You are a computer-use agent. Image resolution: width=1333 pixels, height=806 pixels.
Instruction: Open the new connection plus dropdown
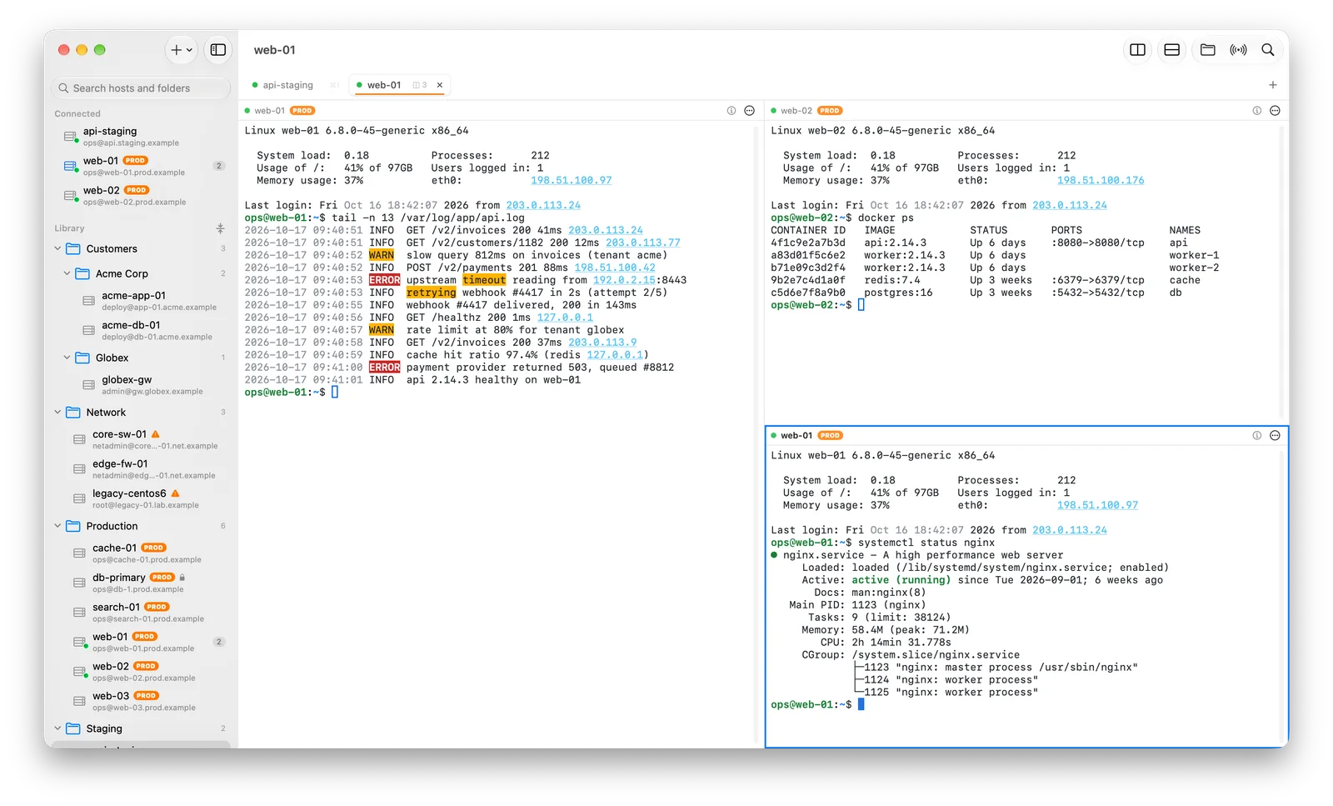point(182,50)
